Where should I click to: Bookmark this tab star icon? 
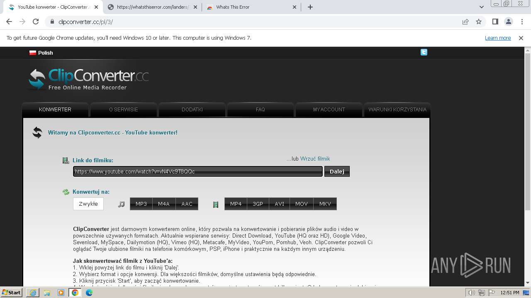tap(479, 22)
